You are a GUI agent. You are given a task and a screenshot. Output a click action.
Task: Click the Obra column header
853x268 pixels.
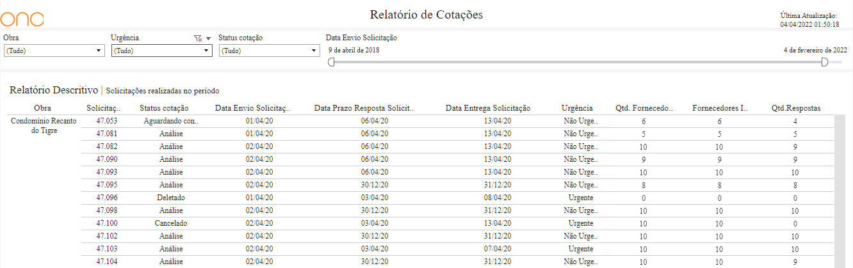42,108
